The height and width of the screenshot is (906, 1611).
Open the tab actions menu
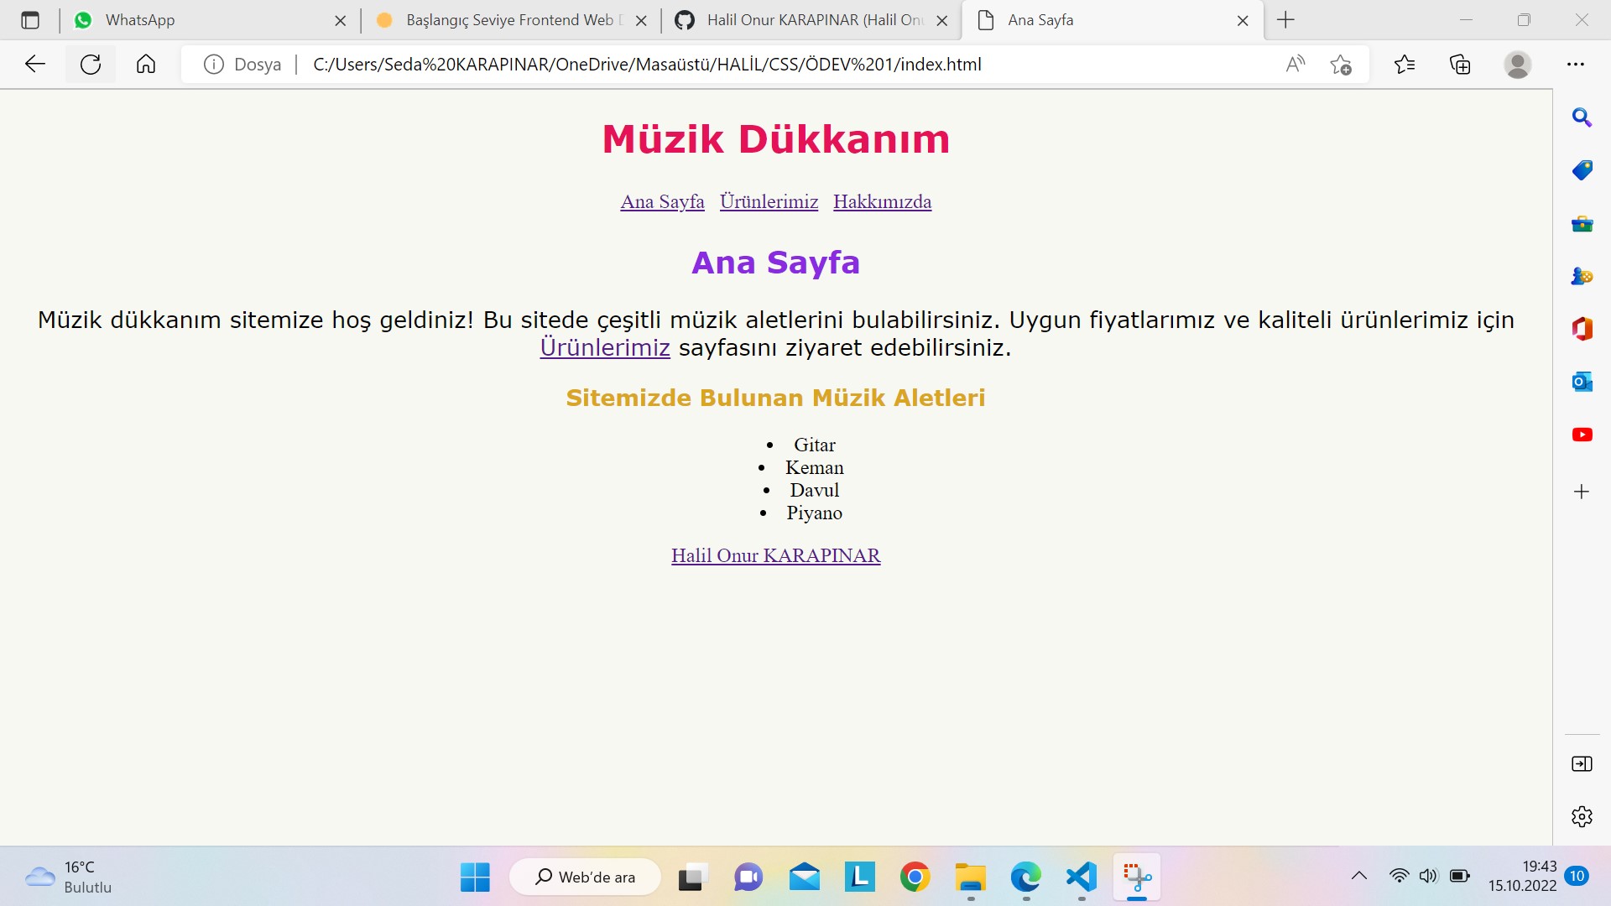(x=31, y=20)
